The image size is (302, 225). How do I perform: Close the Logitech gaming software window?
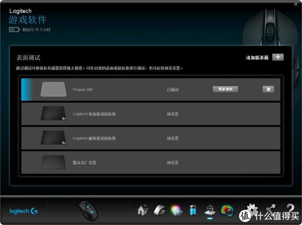click(x=296, y=4)
